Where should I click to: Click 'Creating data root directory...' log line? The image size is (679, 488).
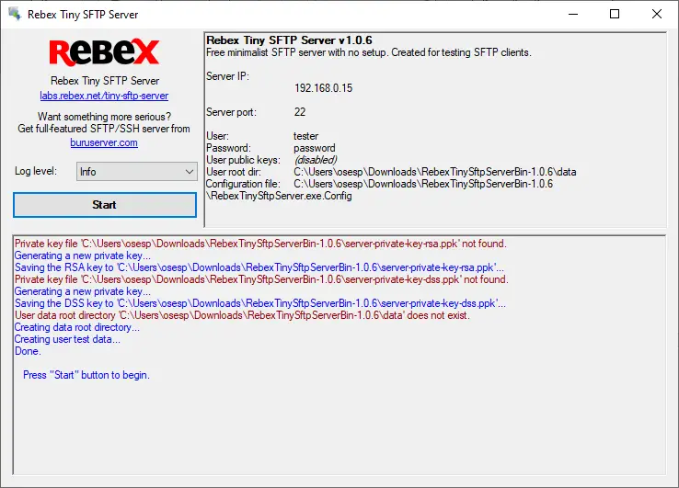(x=77, y=327)
